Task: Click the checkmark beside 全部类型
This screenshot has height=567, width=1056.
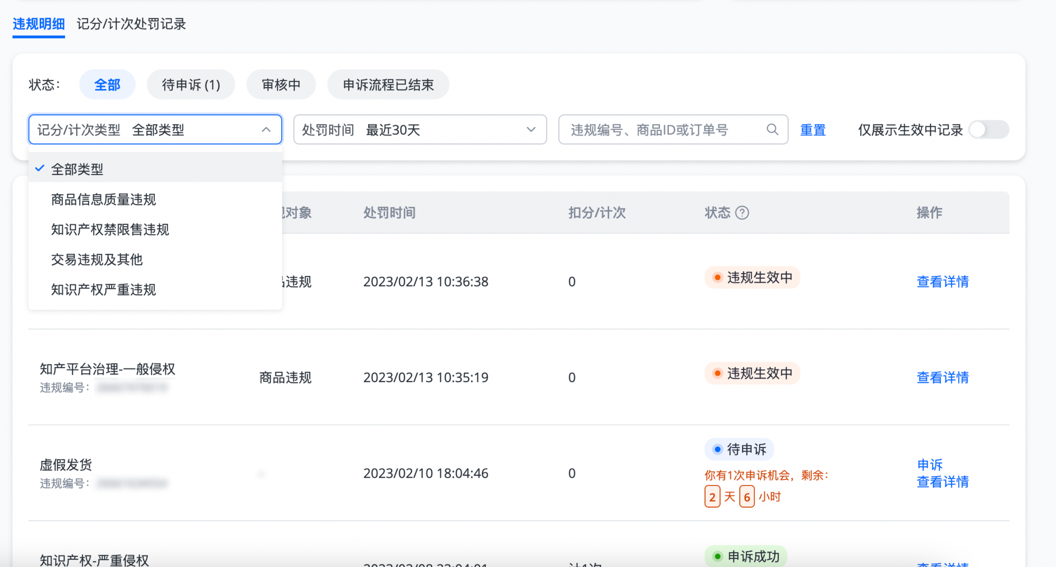Action: click(x=40, y=168)
